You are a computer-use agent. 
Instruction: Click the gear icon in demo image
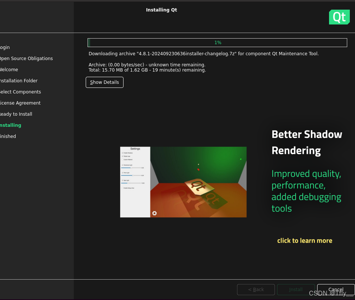tap(154, 213)
